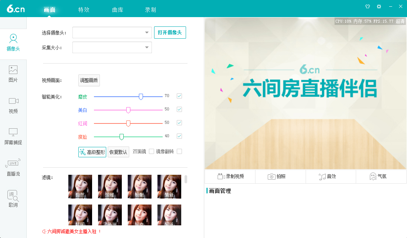Click the 美白 whitening slider handle
Screen dimensions: 407x238
coord(128,110)
